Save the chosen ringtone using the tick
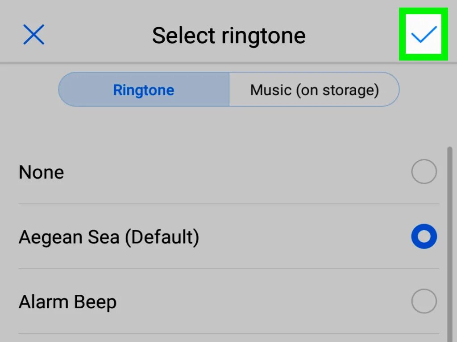 (x=424, y=35)
